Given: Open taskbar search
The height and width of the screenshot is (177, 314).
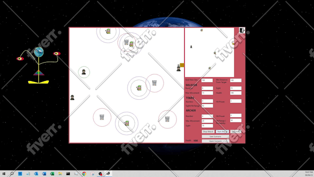Looking at the screenshot, I should tap(12, 174).
